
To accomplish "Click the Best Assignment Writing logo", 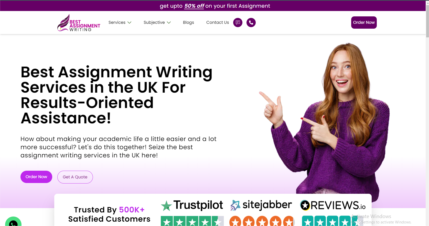I will (x=79, y=23).
